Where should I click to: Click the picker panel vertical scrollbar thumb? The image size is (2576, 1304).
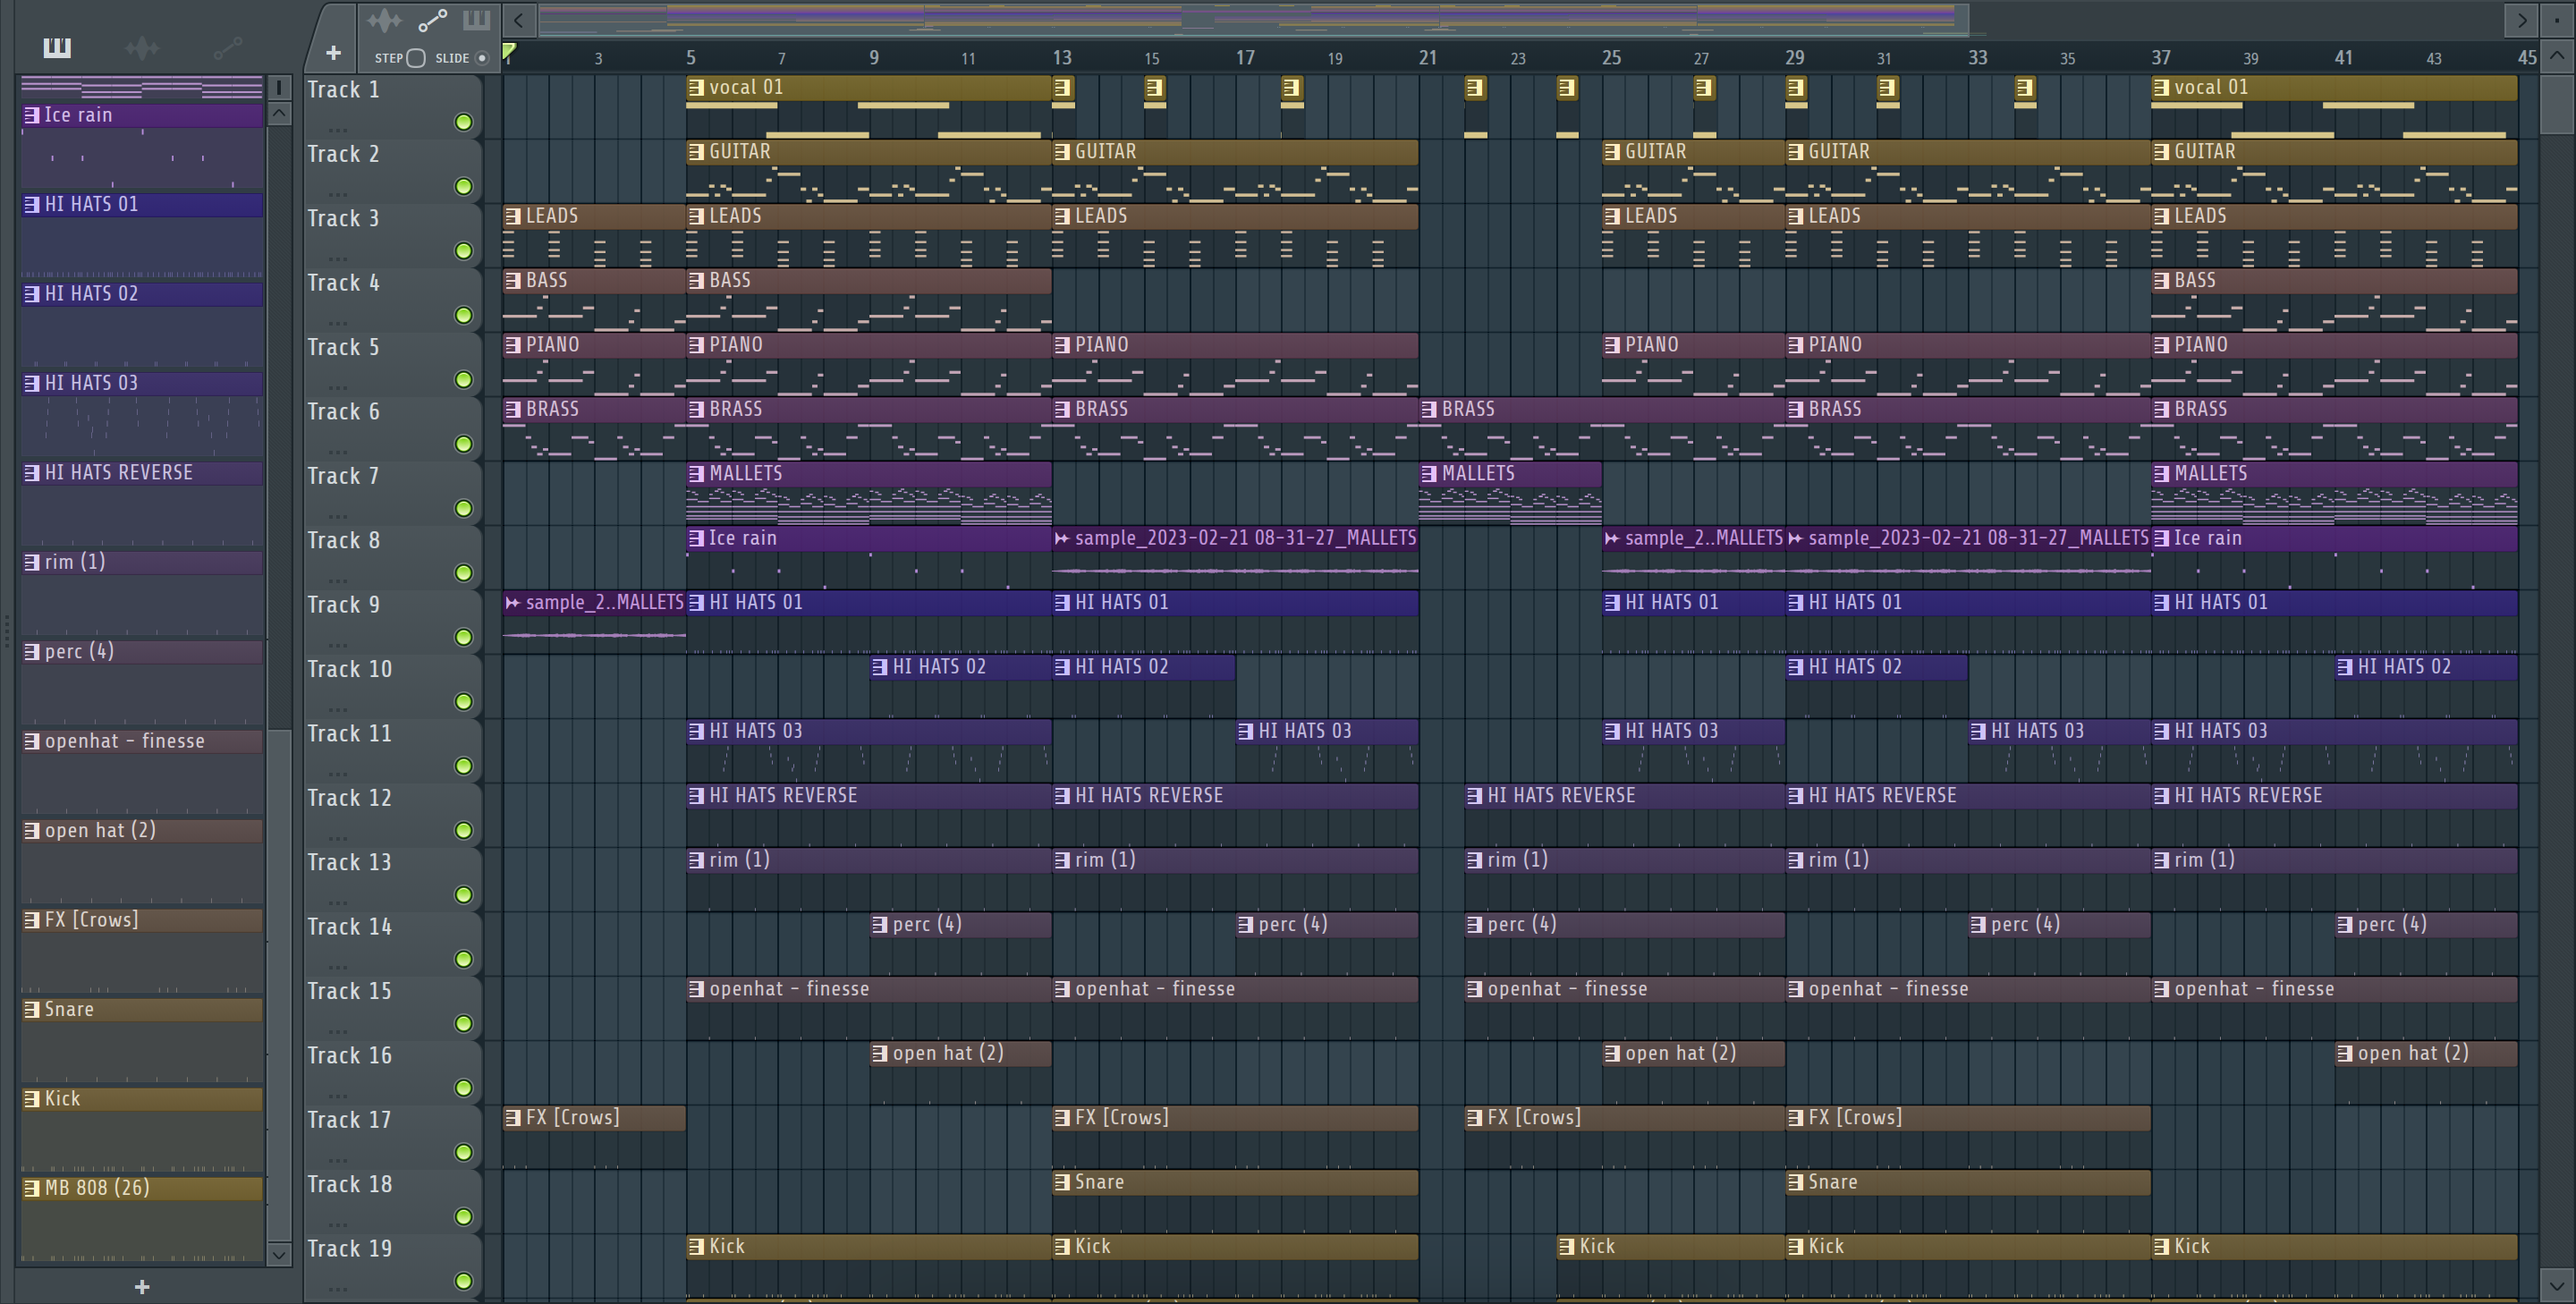281,984
